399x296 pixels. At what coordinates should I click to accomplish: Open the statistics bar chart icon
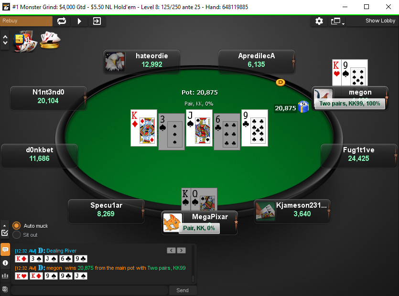[5, 276]
